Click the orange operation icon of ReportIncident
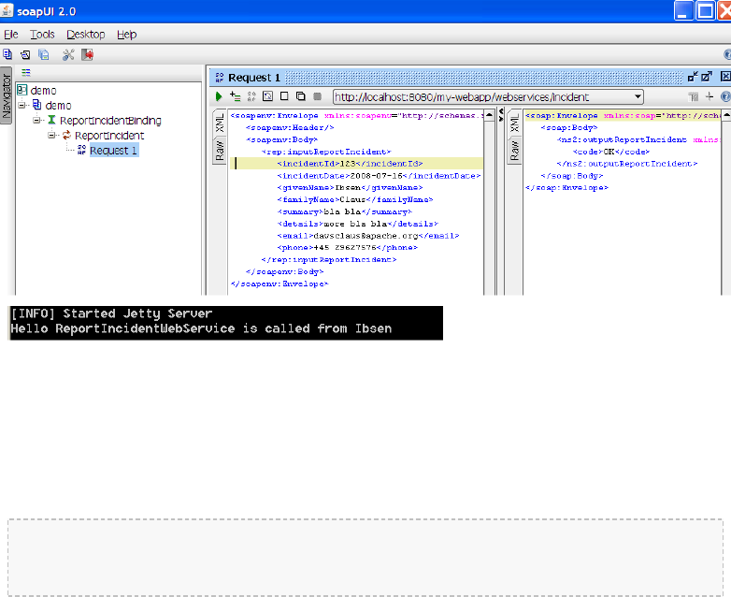The height and width of the screenshot is (597, 731). click(x=66, y=135)
